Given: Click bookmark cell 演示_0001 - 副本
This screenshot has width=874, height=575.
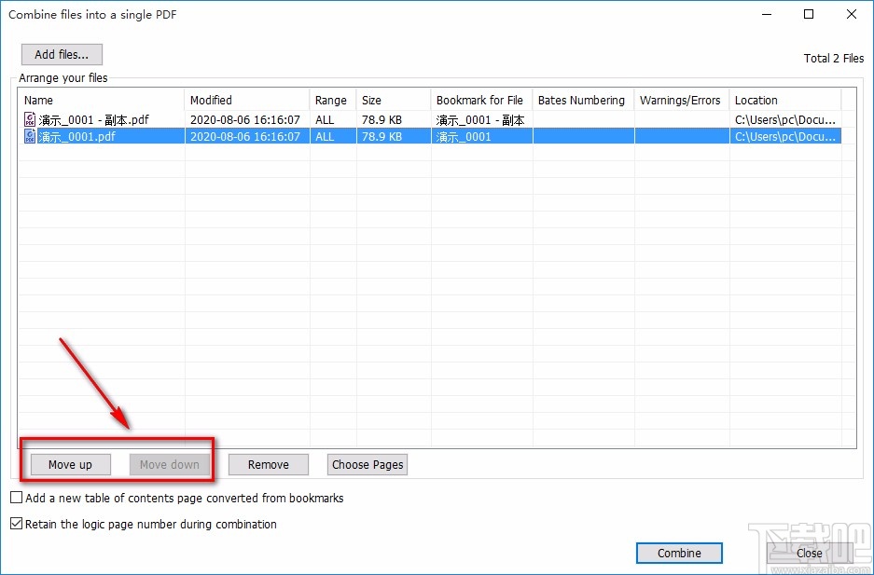Looking at the screenshot, I should [x=480, y=119].
